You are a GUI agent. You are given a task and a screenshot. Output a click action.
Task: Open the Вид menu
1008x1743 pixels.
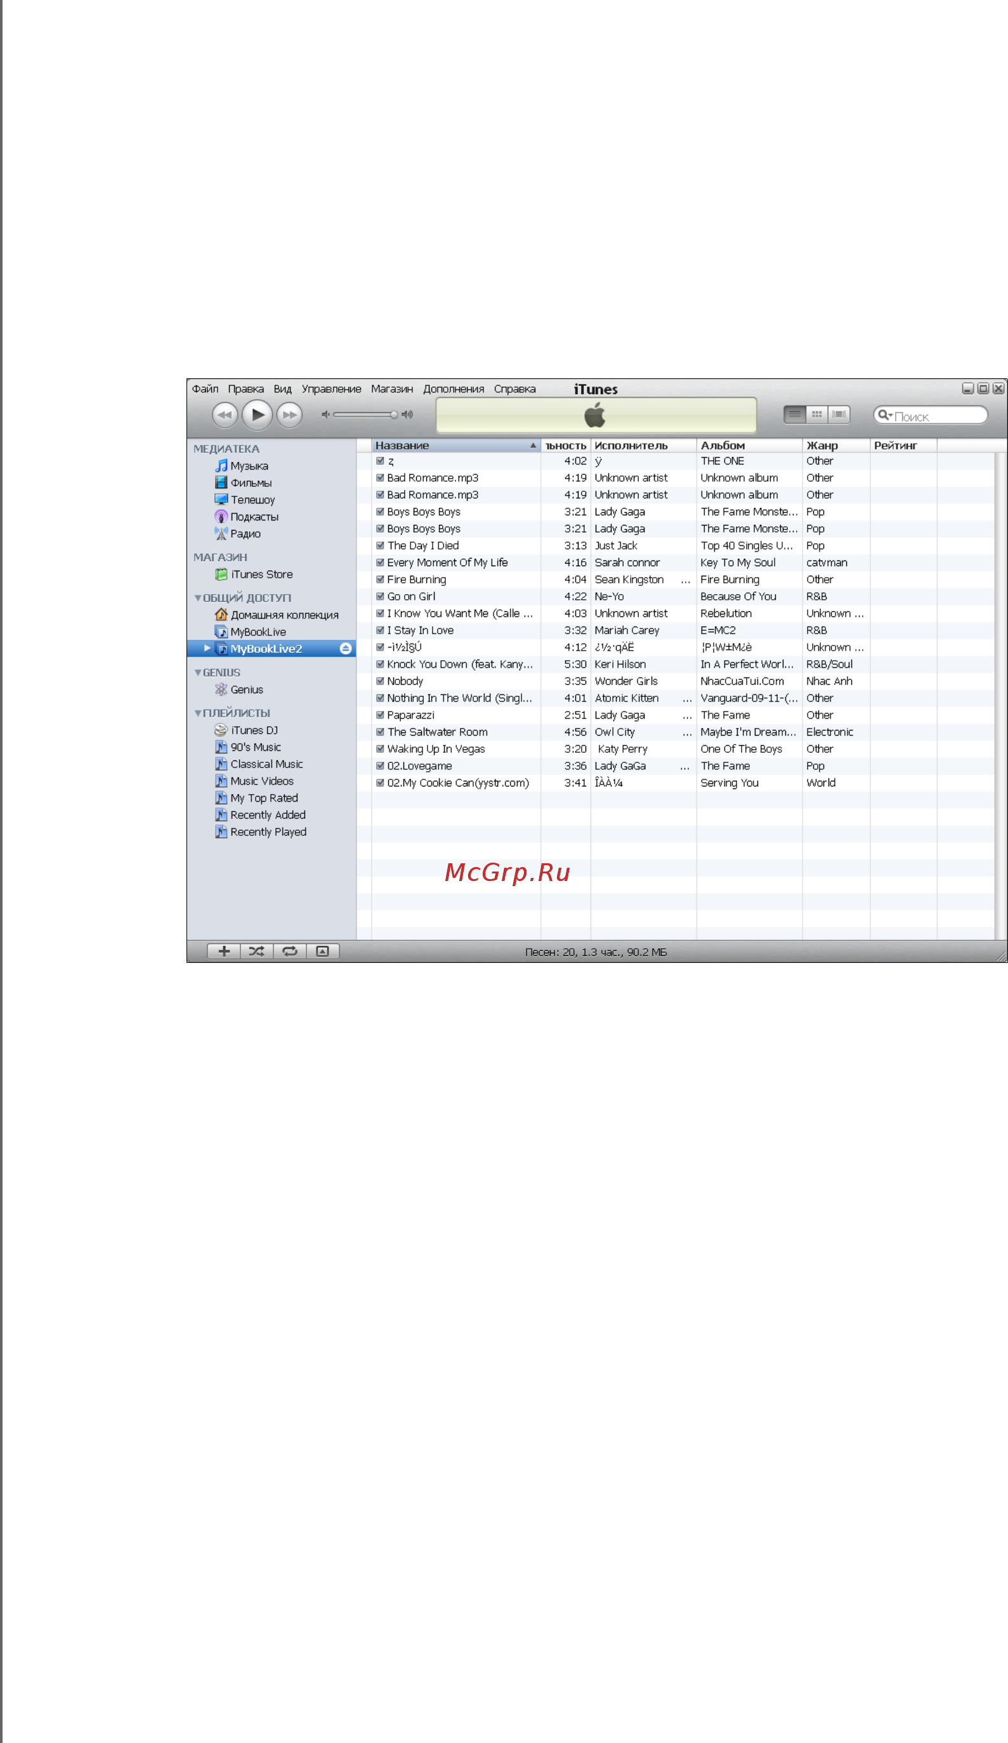pos(283,388)
